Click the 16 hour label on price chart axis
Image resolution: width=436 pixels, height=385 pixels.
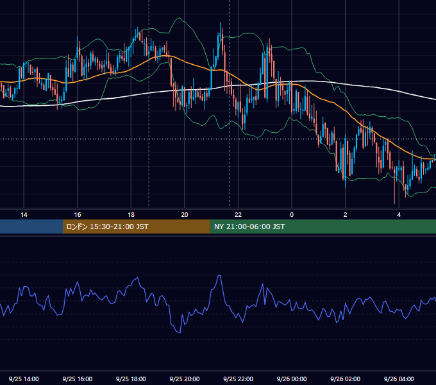pos(78,215)
